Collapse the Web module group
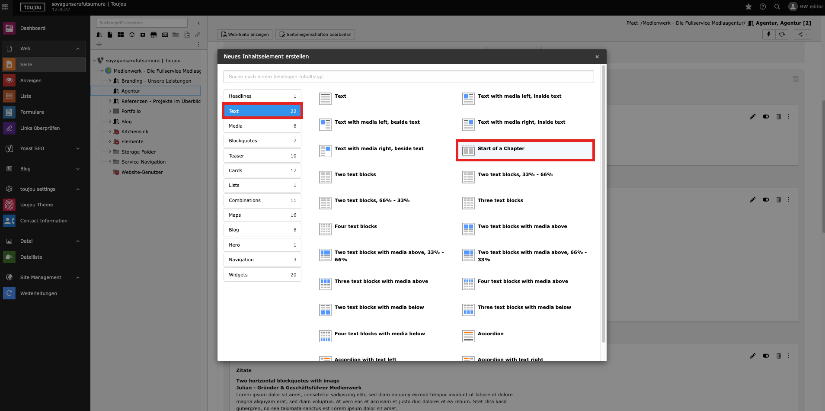The image size is (825, 411). [x=78, y=48]
